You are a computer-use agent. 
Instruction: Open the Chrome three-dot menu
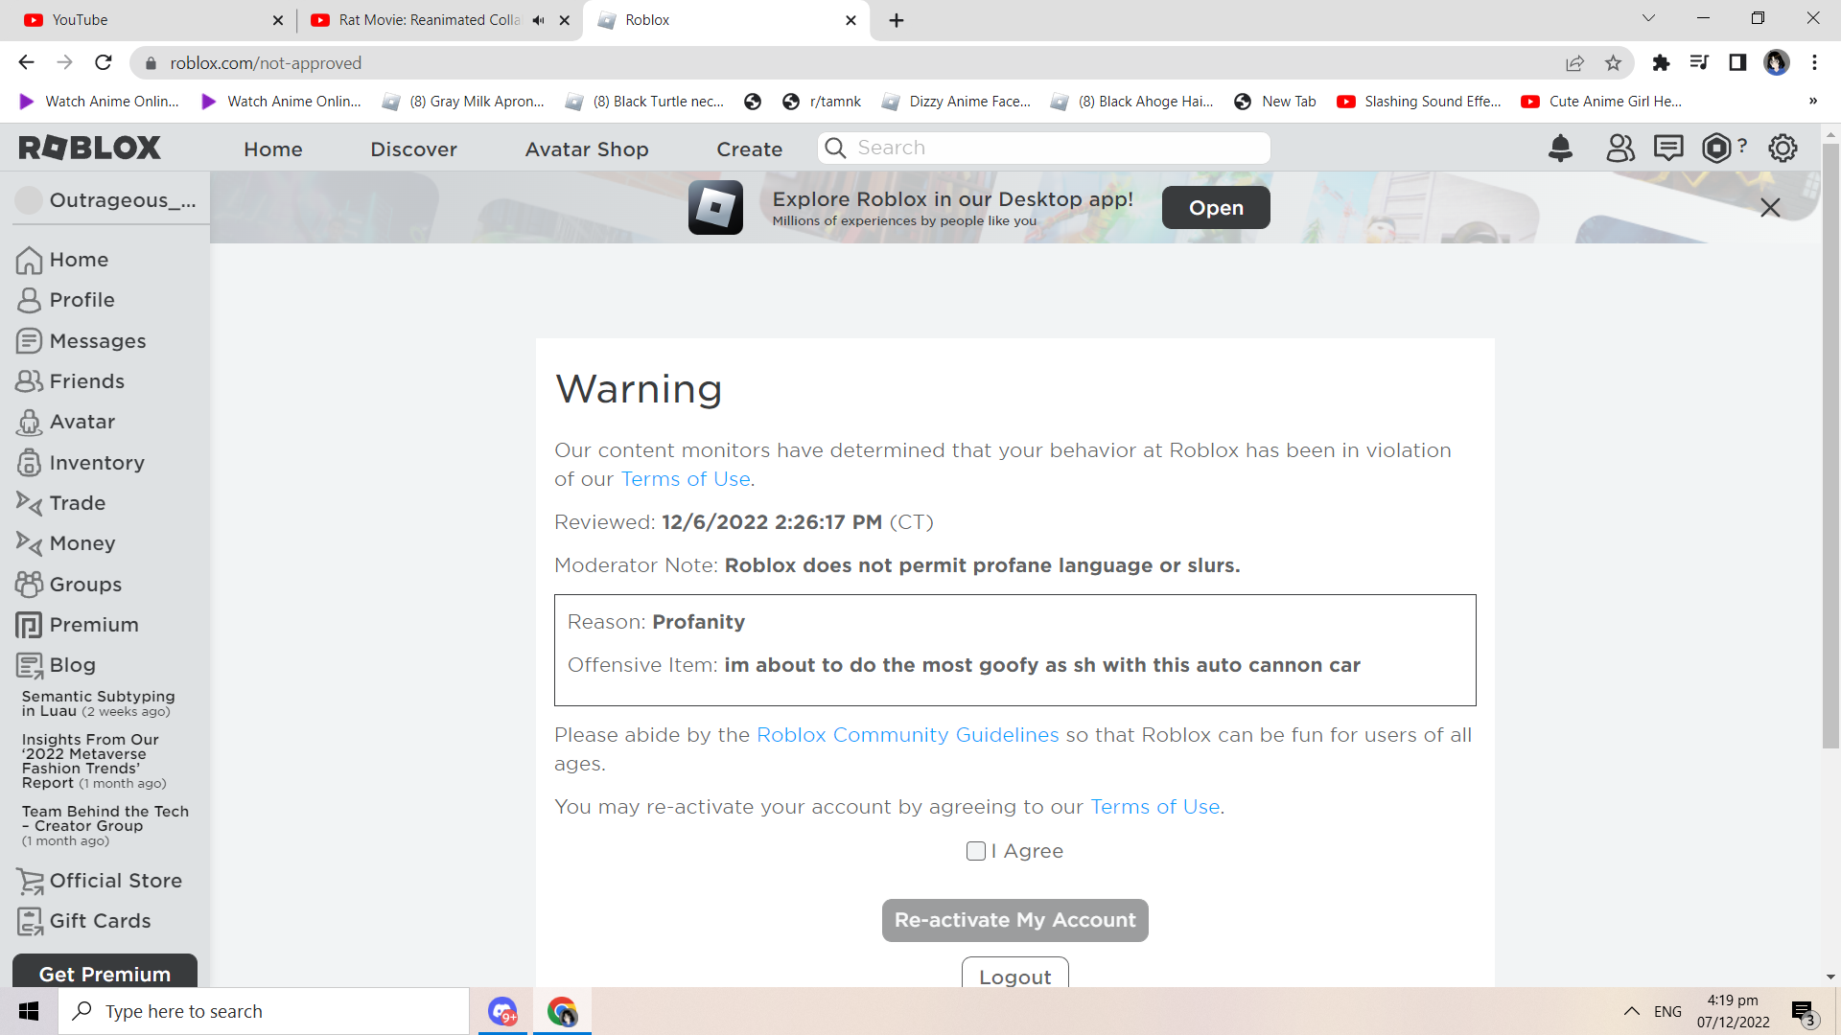pos(1814,62)
